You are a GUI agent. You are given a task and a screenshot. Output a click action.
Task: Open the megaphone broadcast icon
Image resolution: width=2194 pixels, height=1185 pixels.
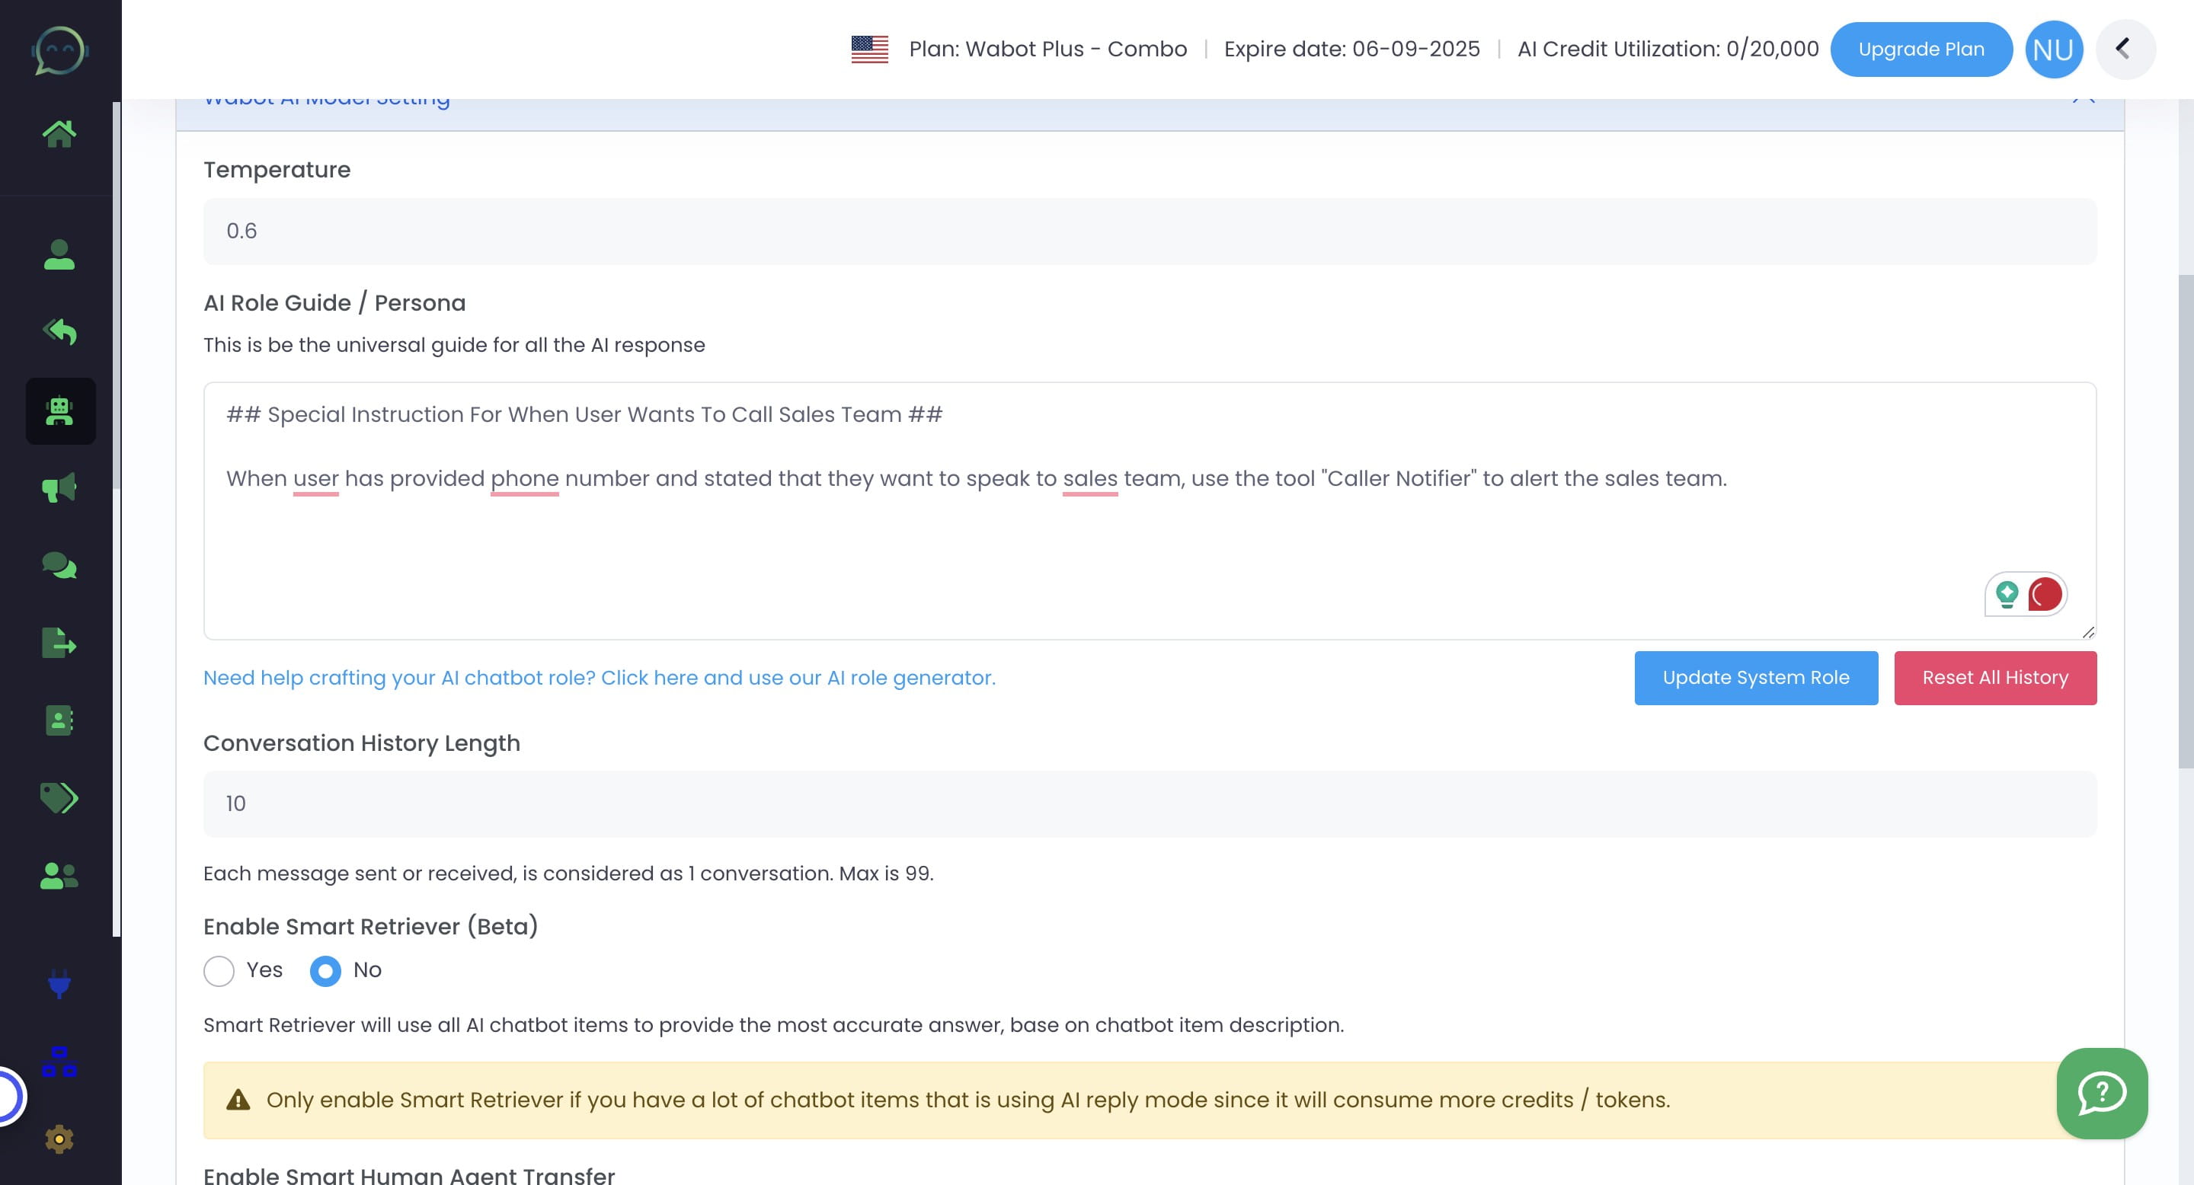point(59,488)
